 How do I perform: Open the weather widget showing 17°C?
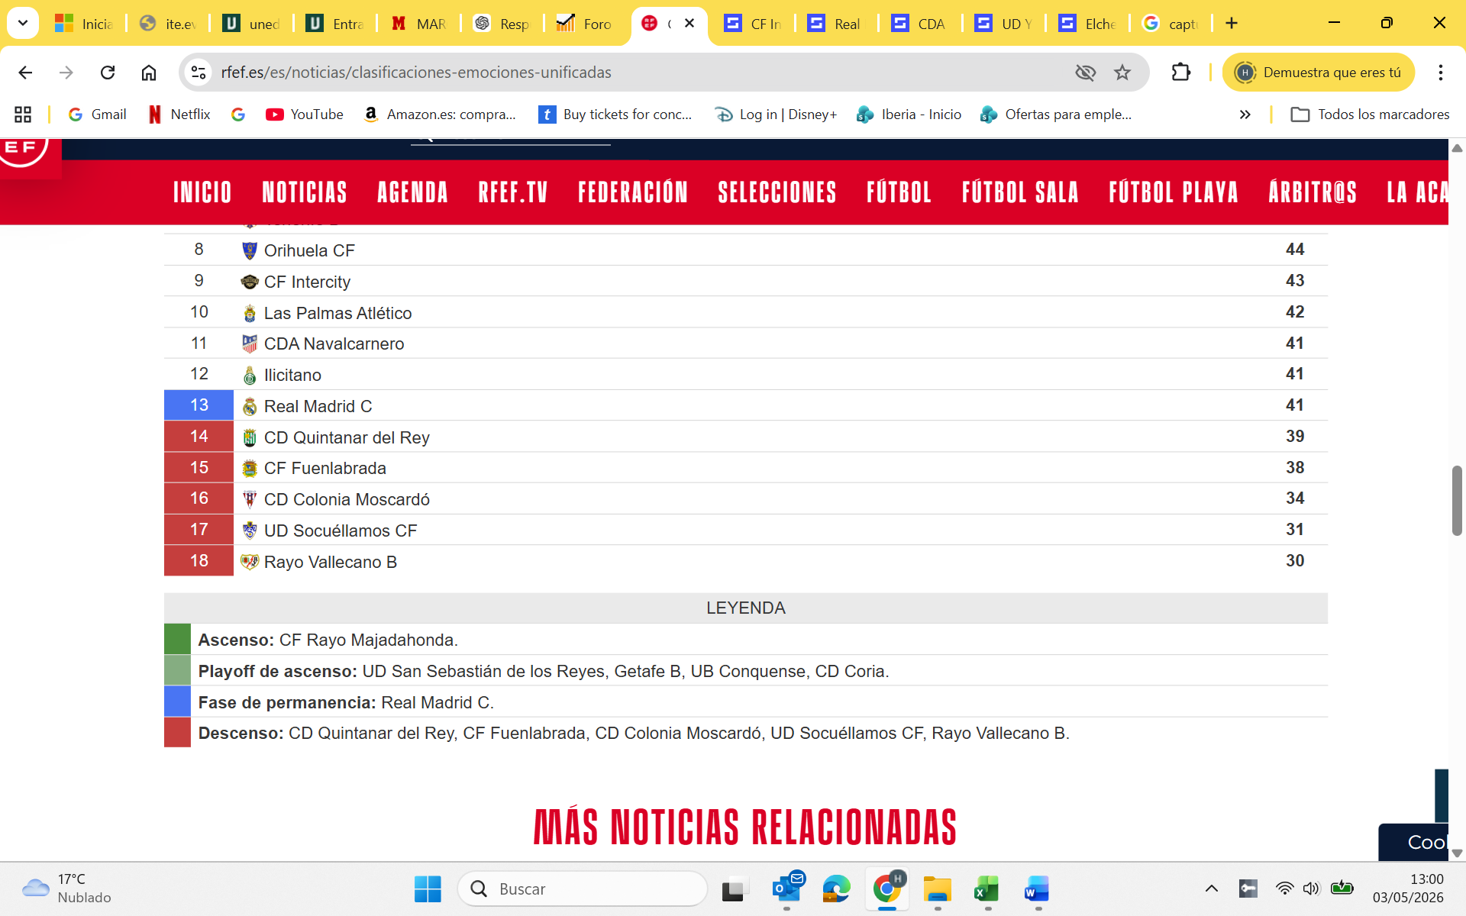(x=67, y=889)
